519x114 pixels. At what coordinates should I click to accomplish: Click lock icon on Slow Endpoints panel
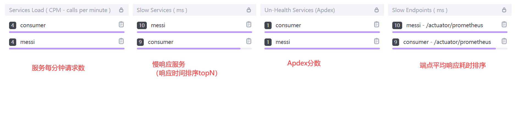[504, 10]
